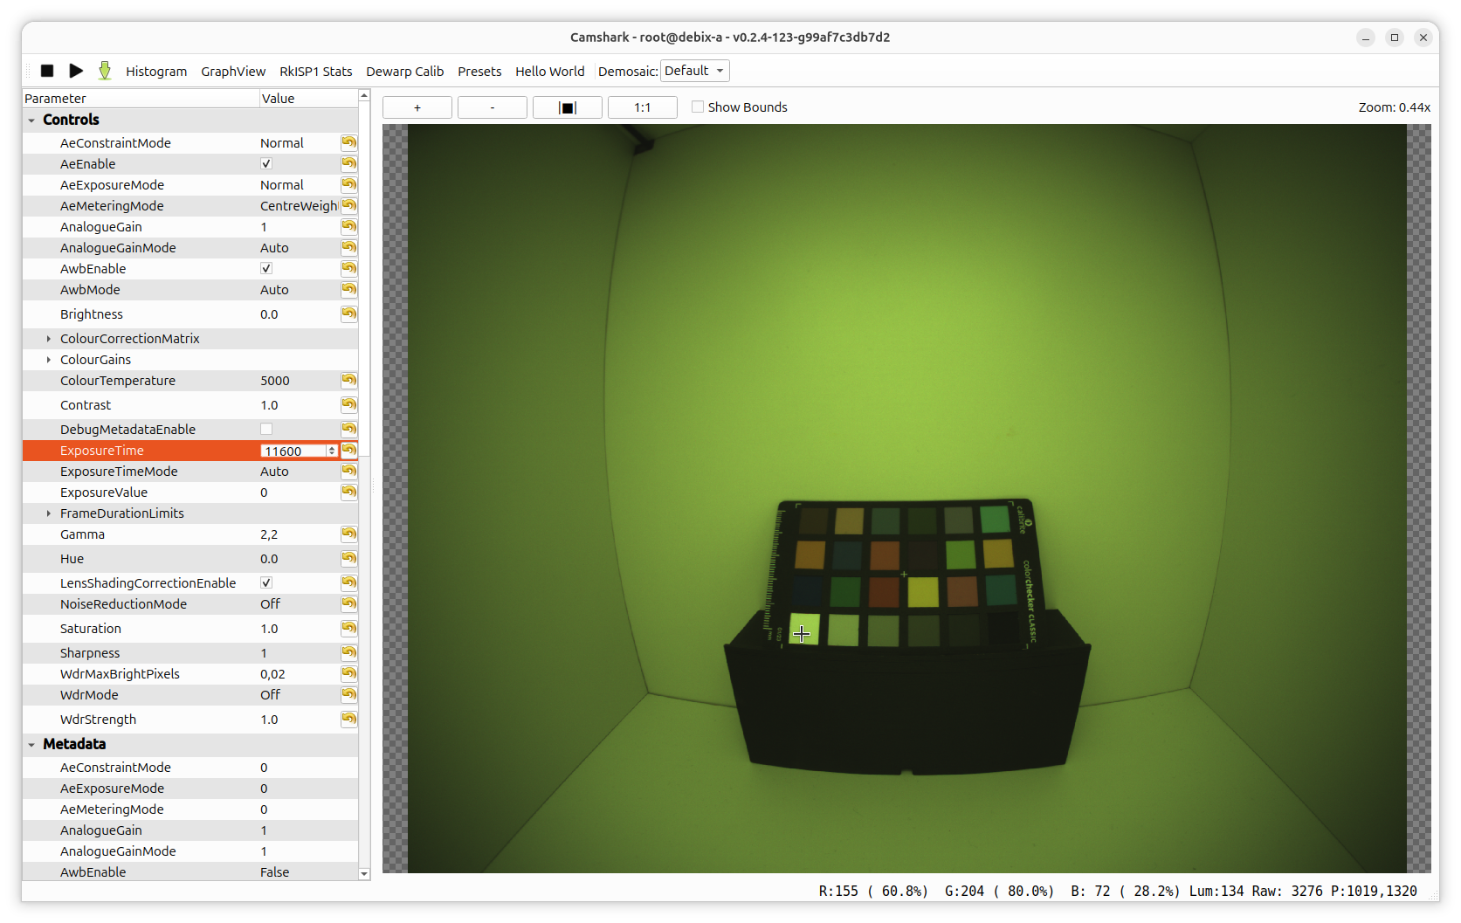Enable the DebugMetadataEnable checkbox
The width and height of the screenshot is (1461, 923).
266,429
